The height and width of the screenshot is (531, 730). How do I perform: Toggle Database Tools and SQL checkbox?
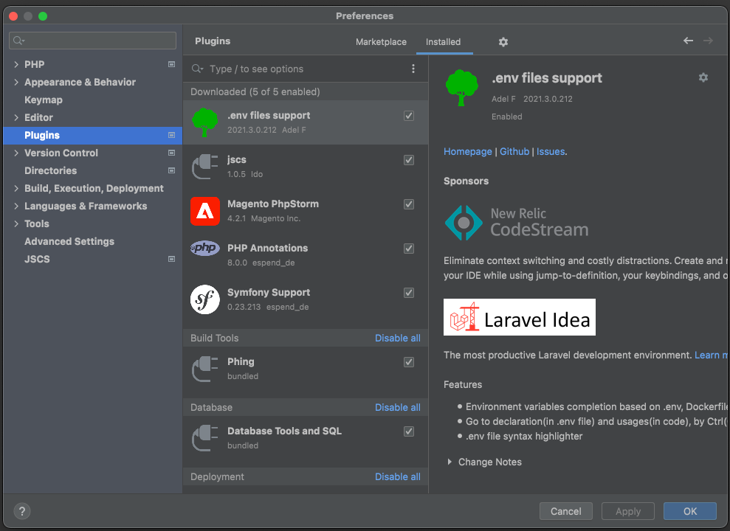point(409,431)
